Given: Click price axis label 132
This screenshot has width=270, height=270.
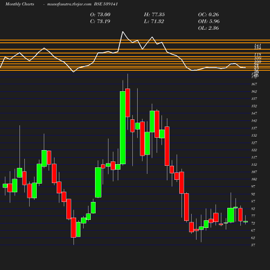Looking at the screenshot, I should [x=254, y=135].
